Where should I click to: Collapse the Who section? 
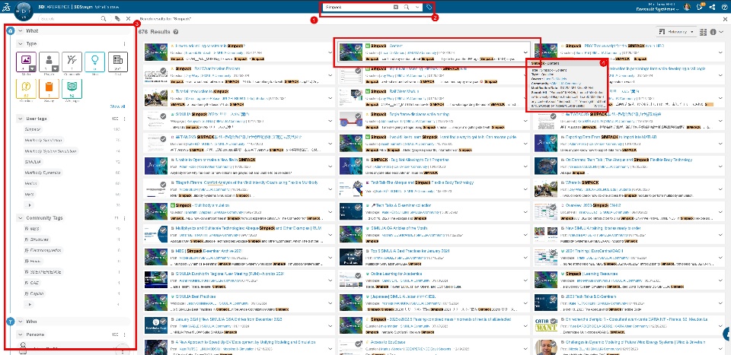pos(20,322)
